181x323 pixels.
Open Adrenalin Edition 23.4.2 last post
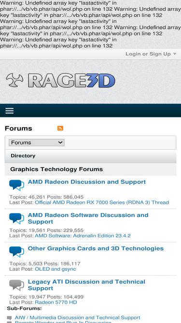click(x=83, y=236)
